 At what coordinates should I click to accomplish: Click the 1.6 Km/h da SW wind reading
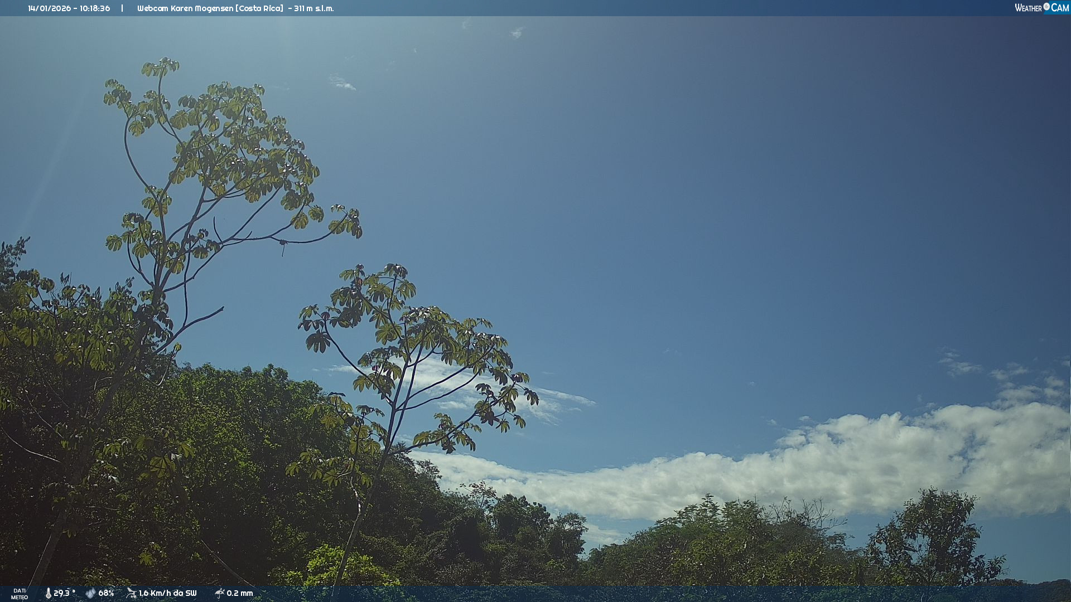(x=167, y=593)
